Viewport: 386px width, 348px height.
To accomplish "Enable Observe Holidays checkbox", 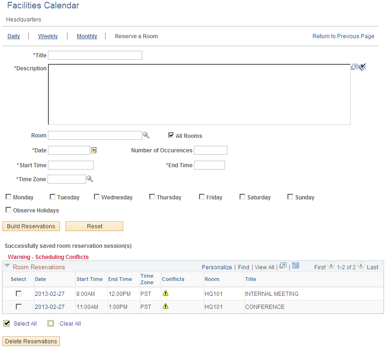I will point(8,210).
